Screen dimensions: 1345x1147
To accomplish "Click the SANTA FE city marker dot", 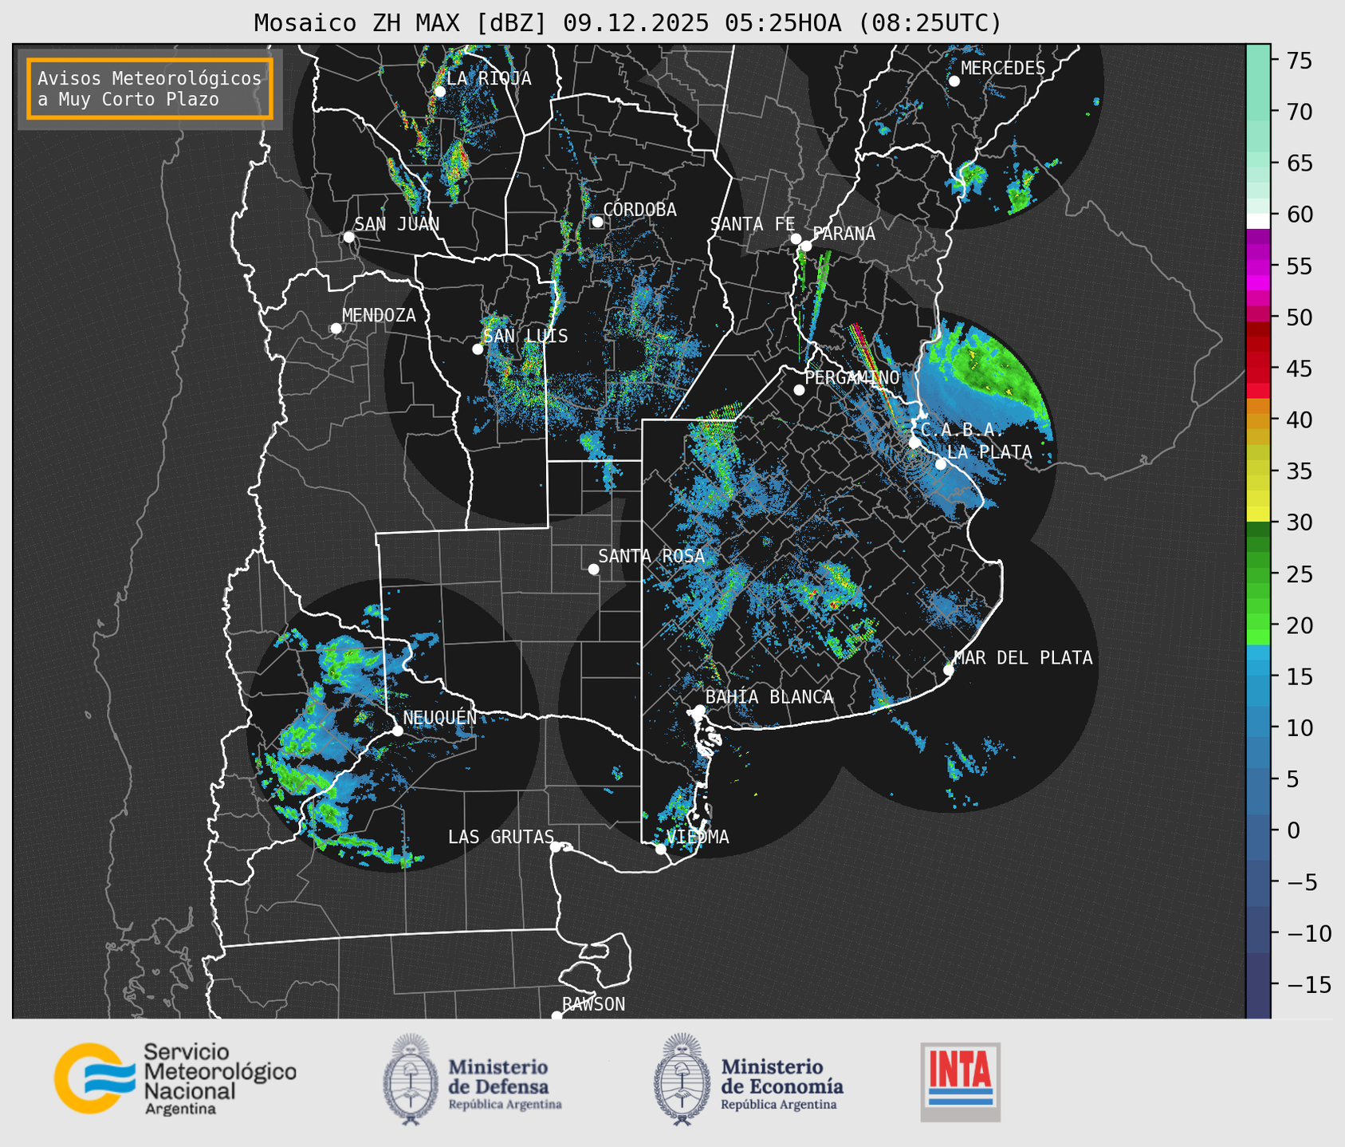I will coord(796,238).
